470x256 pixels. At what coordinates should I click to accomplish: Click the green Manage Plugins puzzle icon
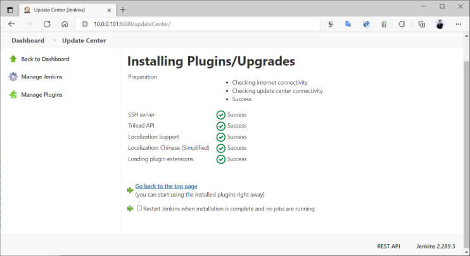tap(13, 95)
